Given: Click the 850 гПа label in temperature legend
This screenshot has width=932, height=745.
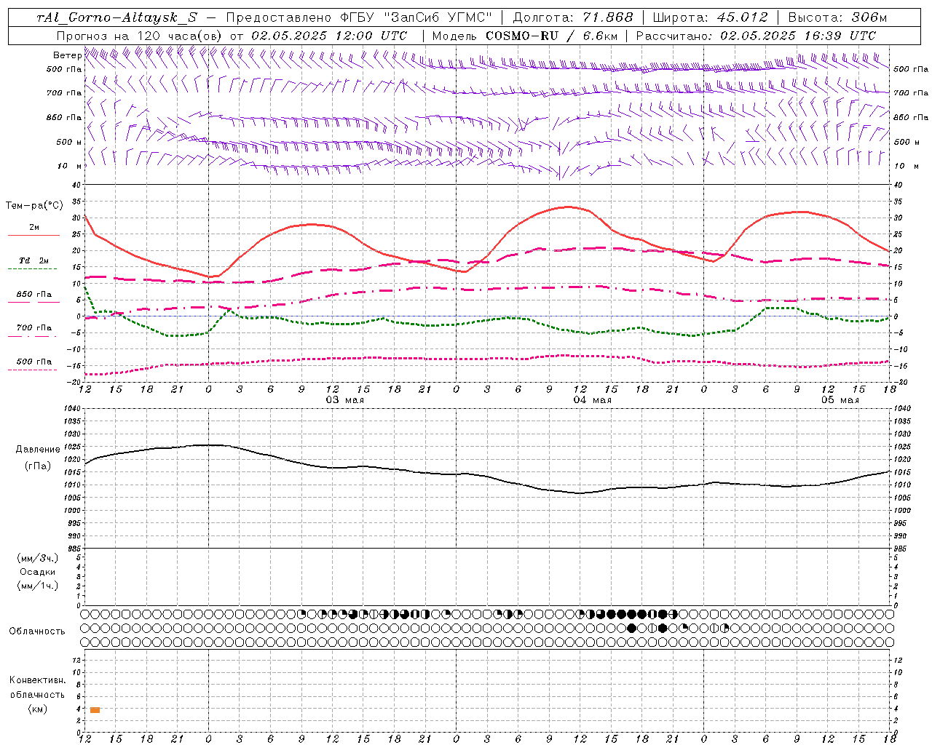Looking at the screenshot, I should [x=34, y=295].
